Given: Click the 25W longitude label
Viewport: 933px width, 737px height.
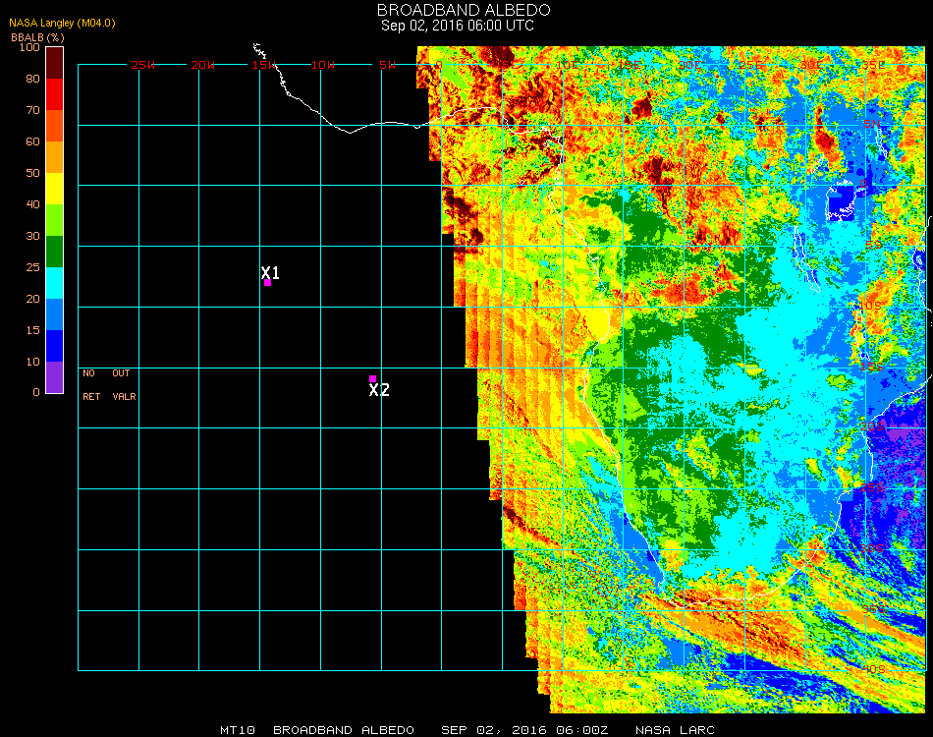Looking at the screenshot, I should pyautogui.click(x=143, y=65).
